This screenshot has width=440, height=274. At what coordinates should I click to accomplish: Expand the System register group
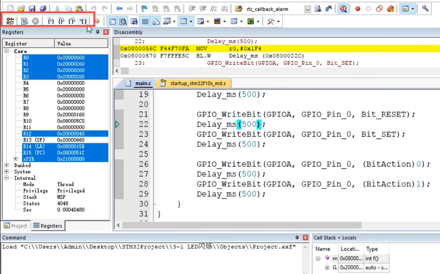[x=6, y=172]
